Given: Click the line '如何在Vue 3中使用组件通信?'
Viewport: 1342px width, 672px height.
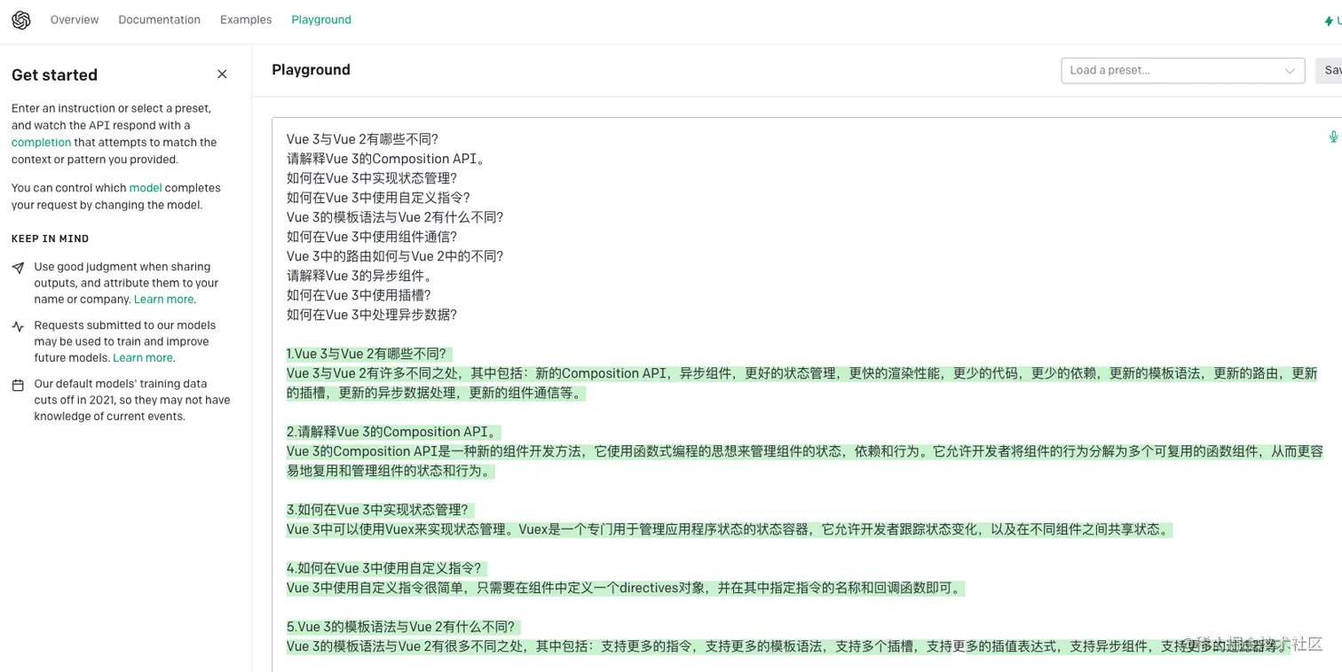Looking at the screenshot, I should click(x=372, y=237).
